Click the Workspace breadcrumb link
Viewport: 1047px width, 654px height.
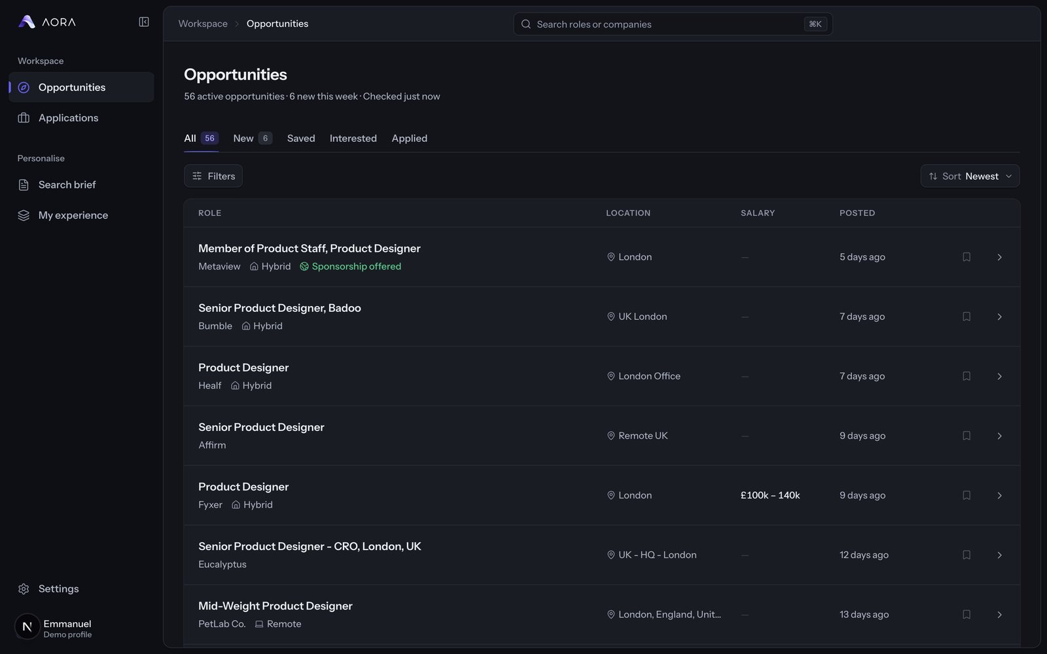[x=203, y=24]
